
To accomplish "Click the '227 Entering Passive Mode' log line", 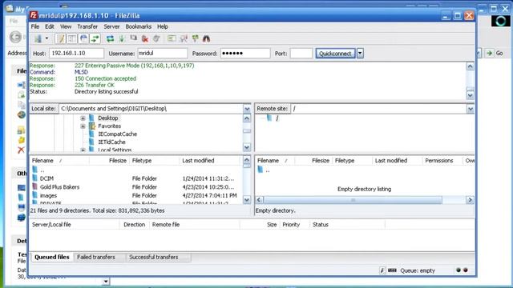I will 134,66.
